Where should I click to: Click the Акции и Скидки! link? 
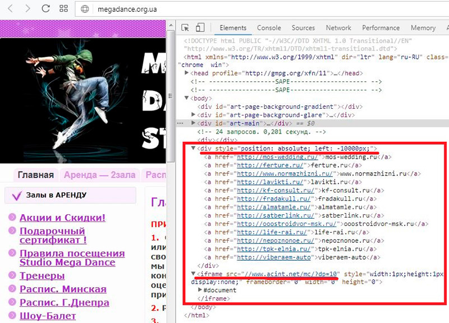tap(62, 218)
